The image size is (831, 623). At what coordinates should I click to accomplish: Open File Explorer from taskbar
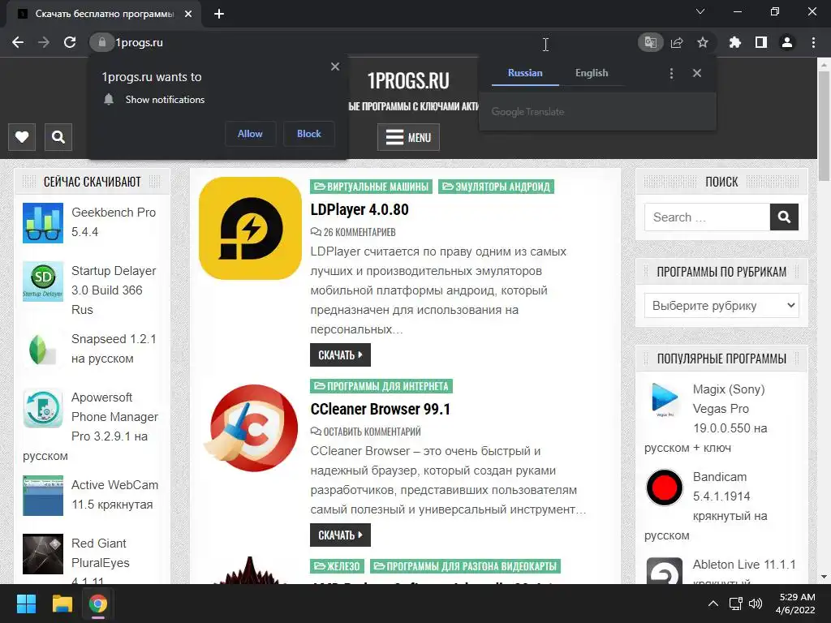pos(62,604)
